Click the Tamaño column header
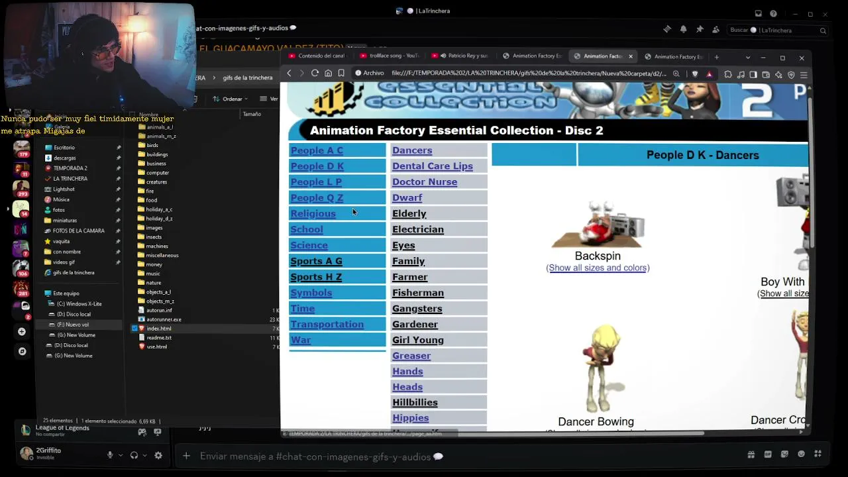848x477 pixels. 252,114
